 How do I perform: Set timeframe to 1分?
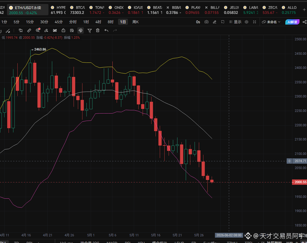point(4,22)
